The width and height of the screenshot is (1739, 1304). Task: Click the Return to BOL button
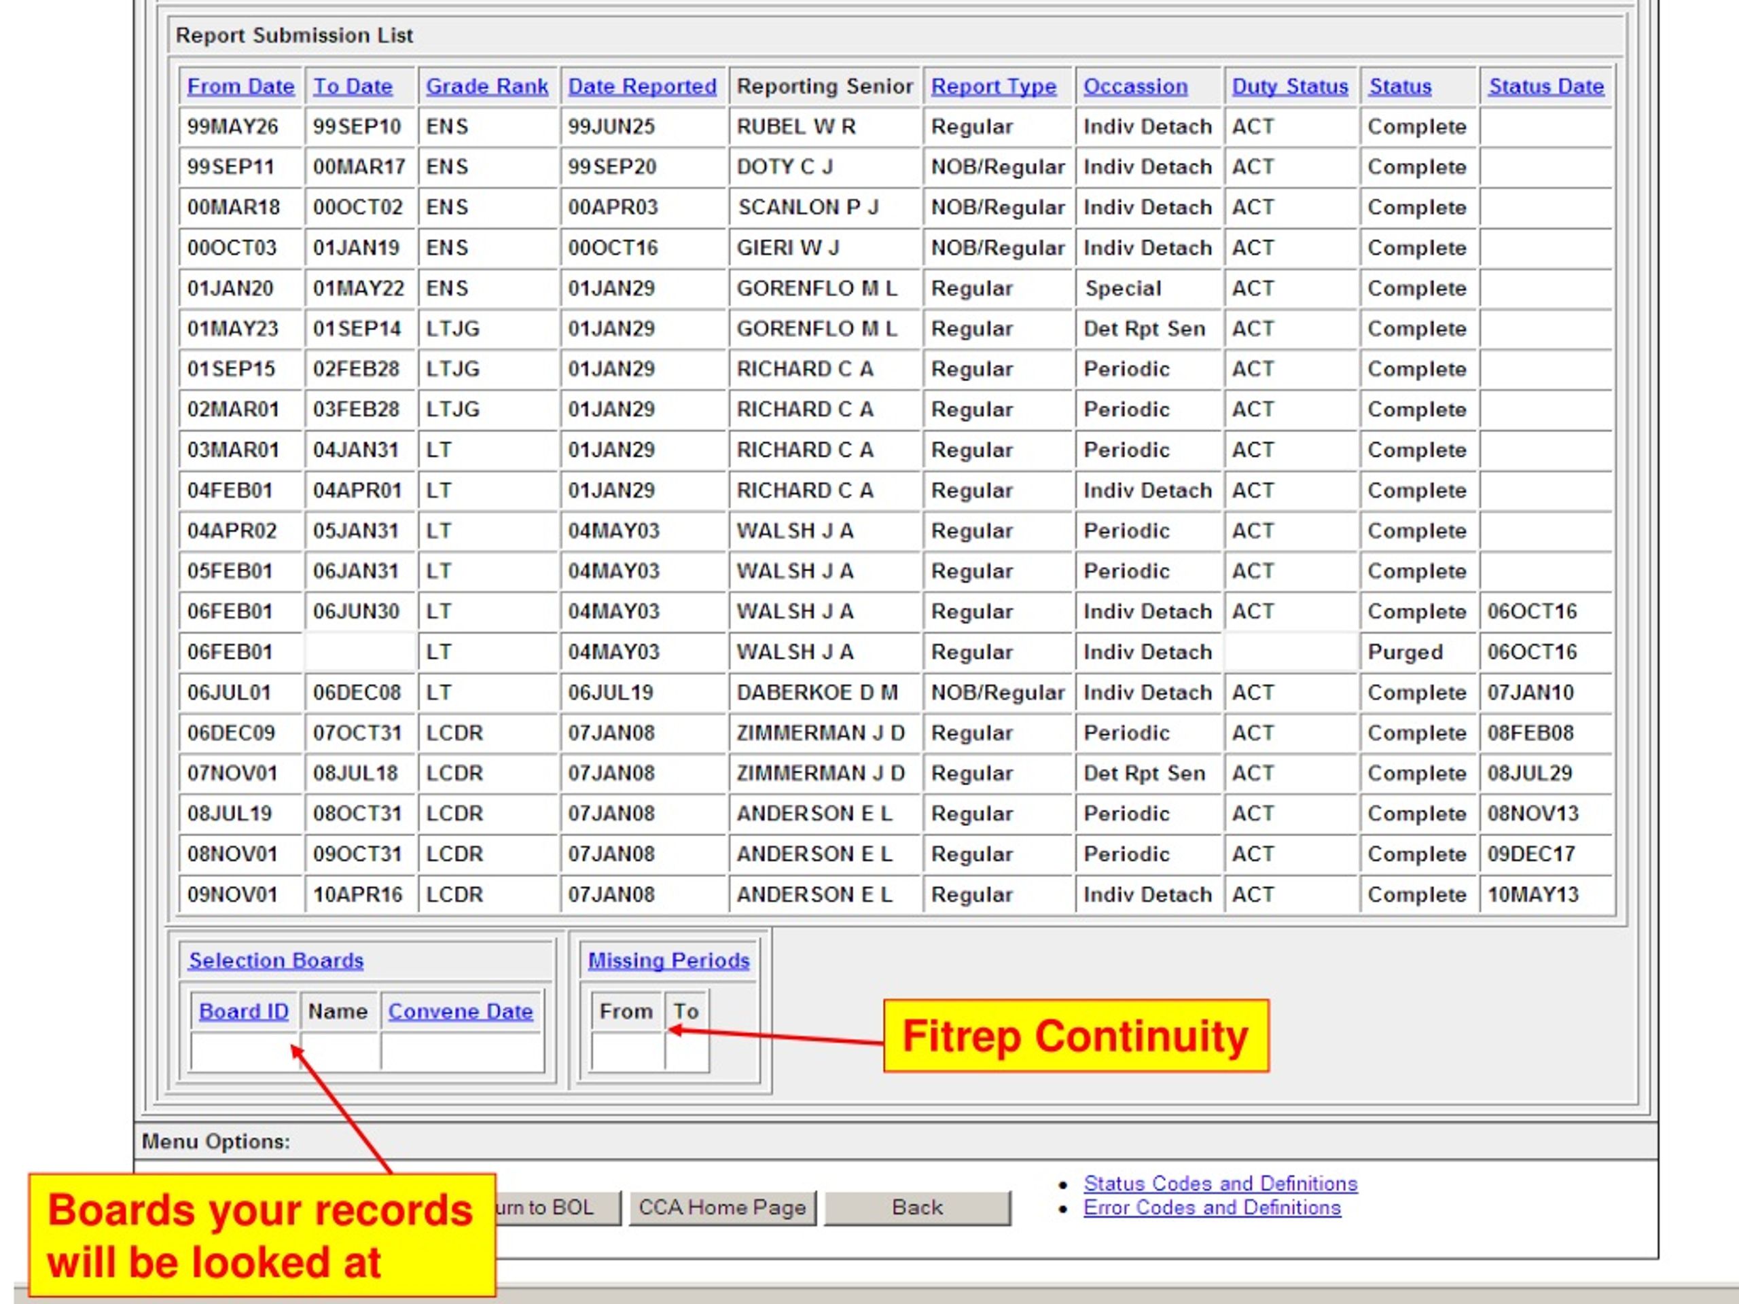[x=558, y=1208]
